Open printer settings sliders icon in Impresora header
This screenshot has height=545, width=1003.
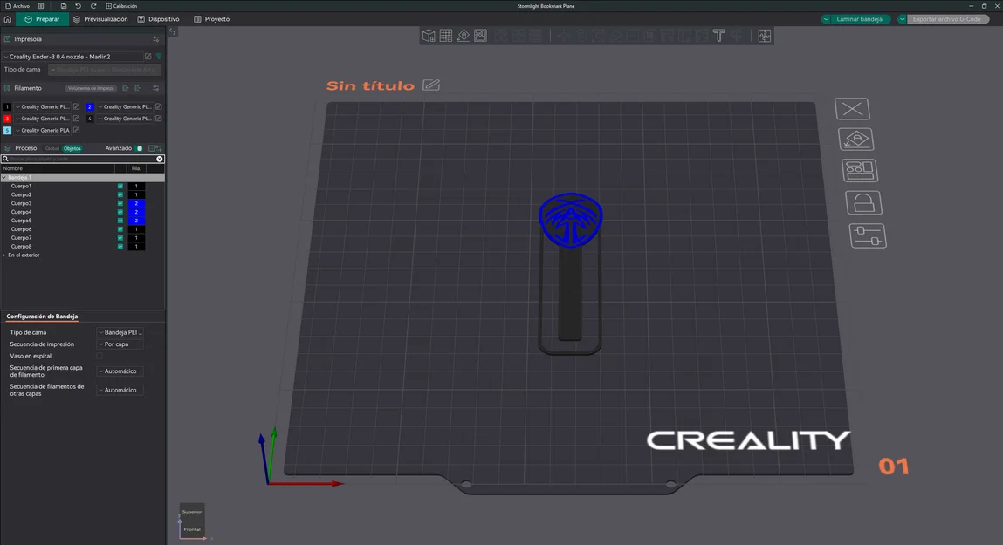tap(155, 39)
